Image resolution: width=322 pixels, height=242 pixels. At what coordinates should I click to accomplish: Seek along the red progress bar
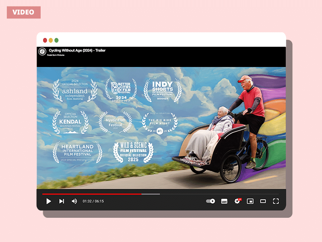92,194
